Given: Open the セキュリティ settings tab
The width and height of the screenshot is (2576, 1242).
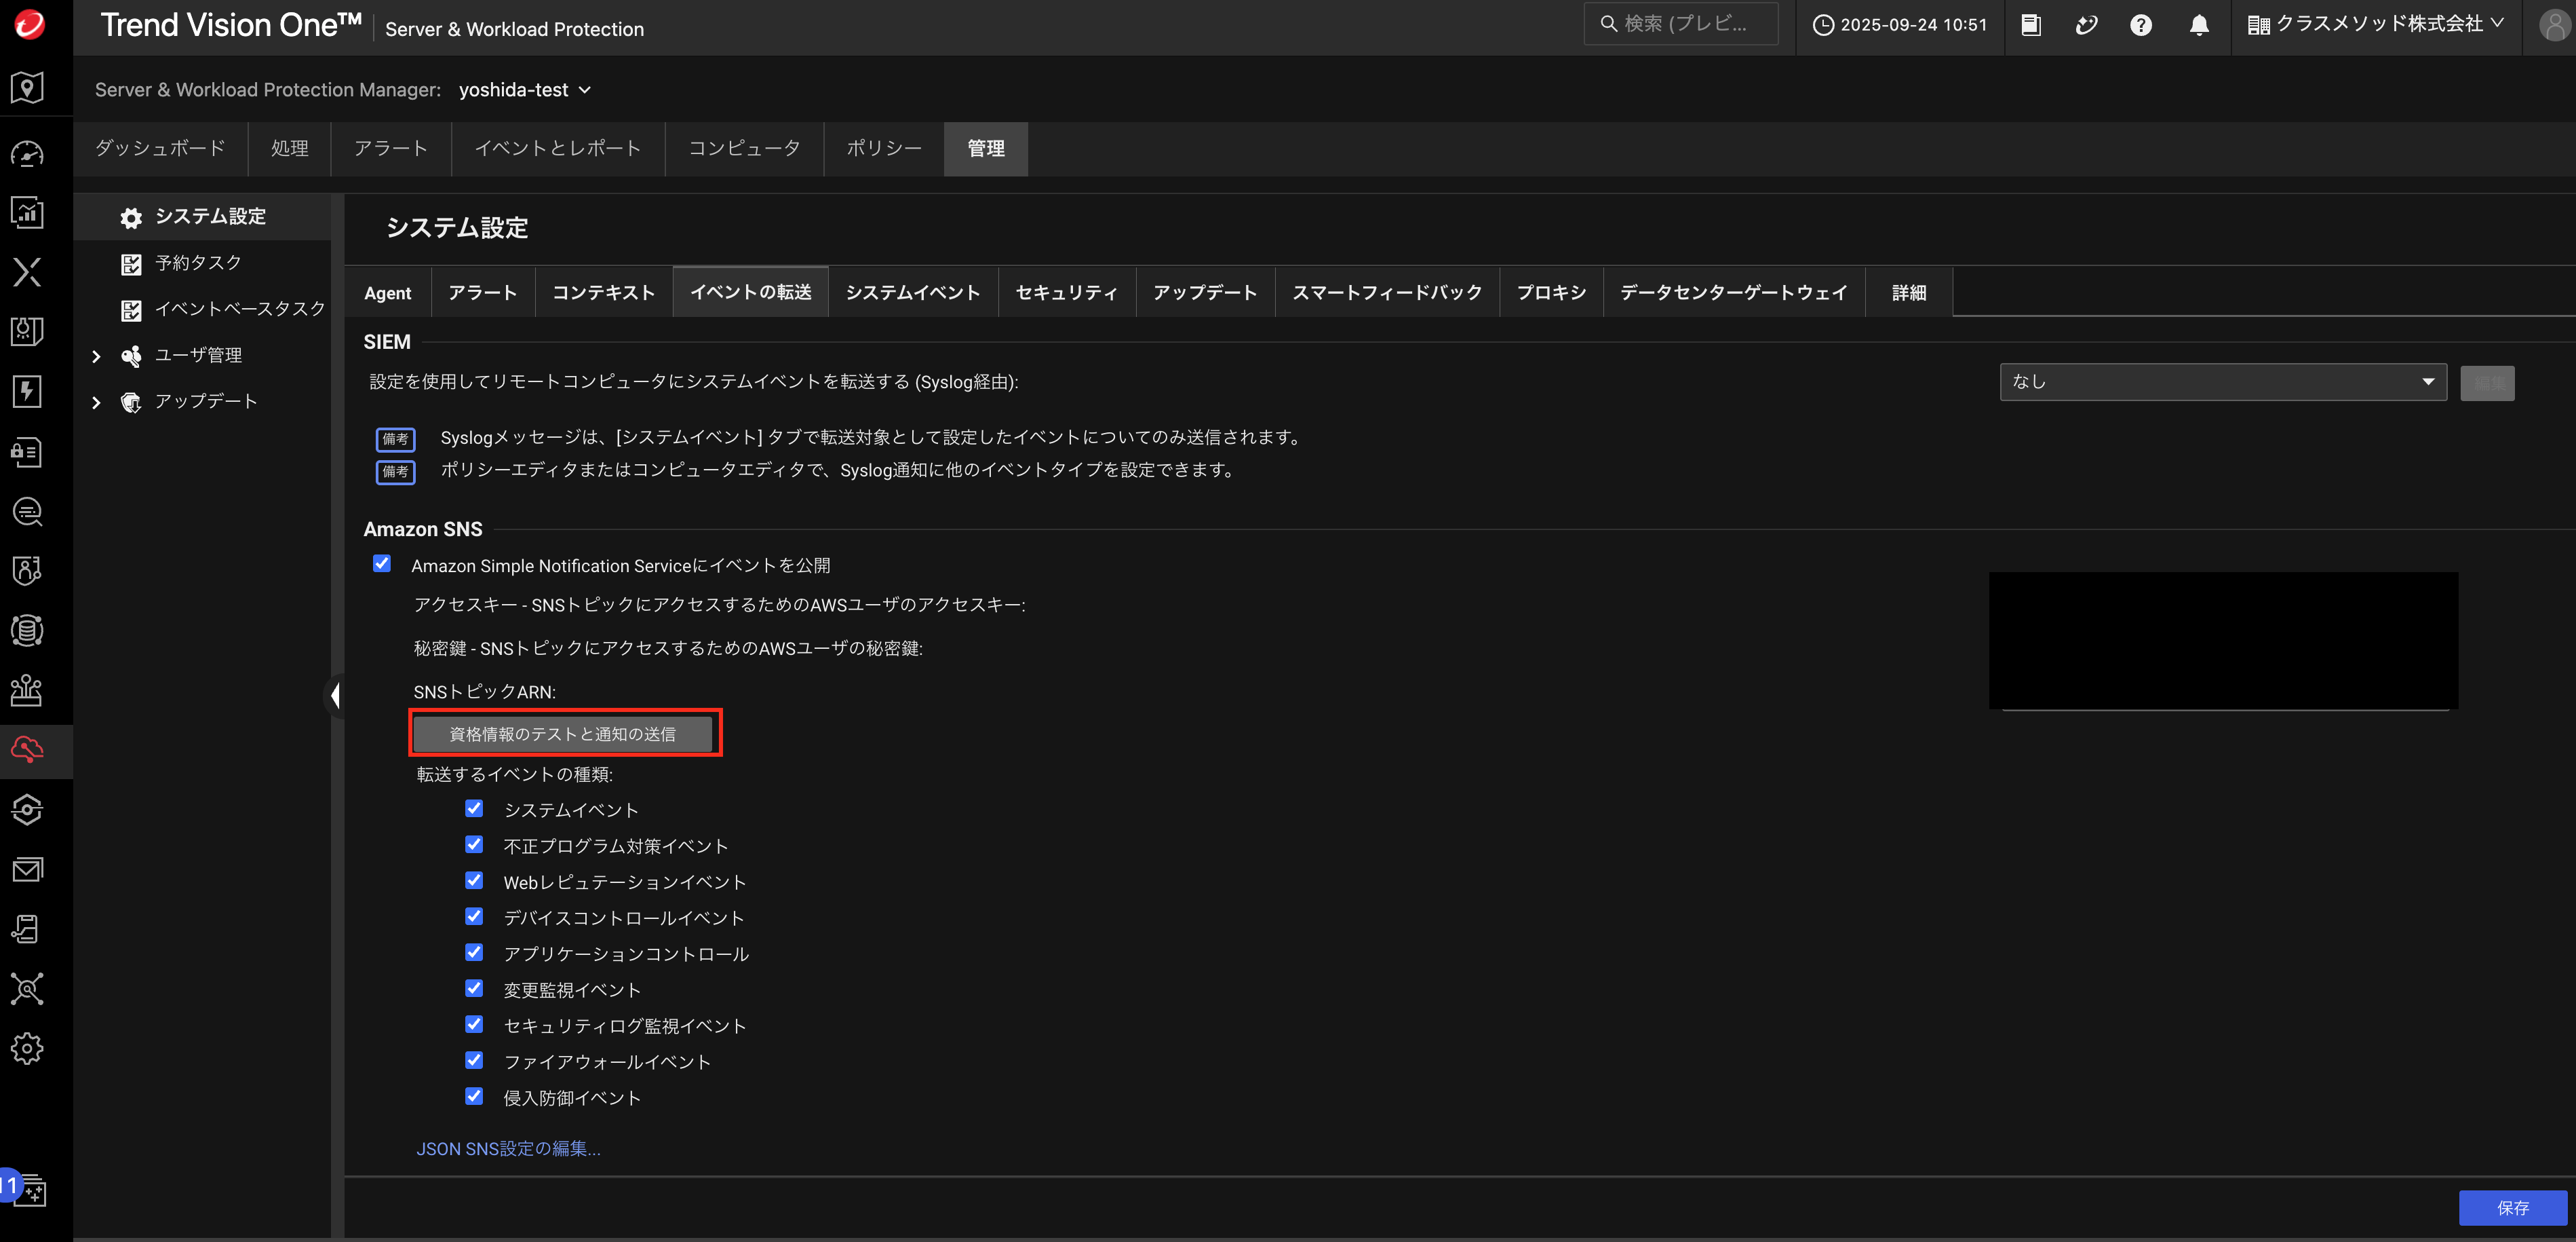Looking at the screenshot, I should (x=1067, y=293).
